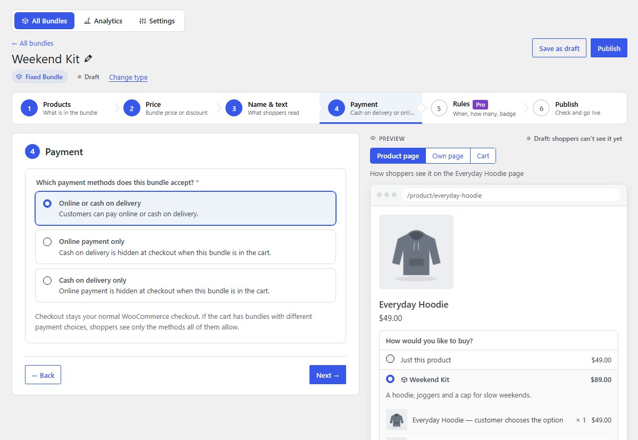638x440 pixels.
Task: Click the box icon next to Weekend Kit option
Action: click(x=404, y=380)
